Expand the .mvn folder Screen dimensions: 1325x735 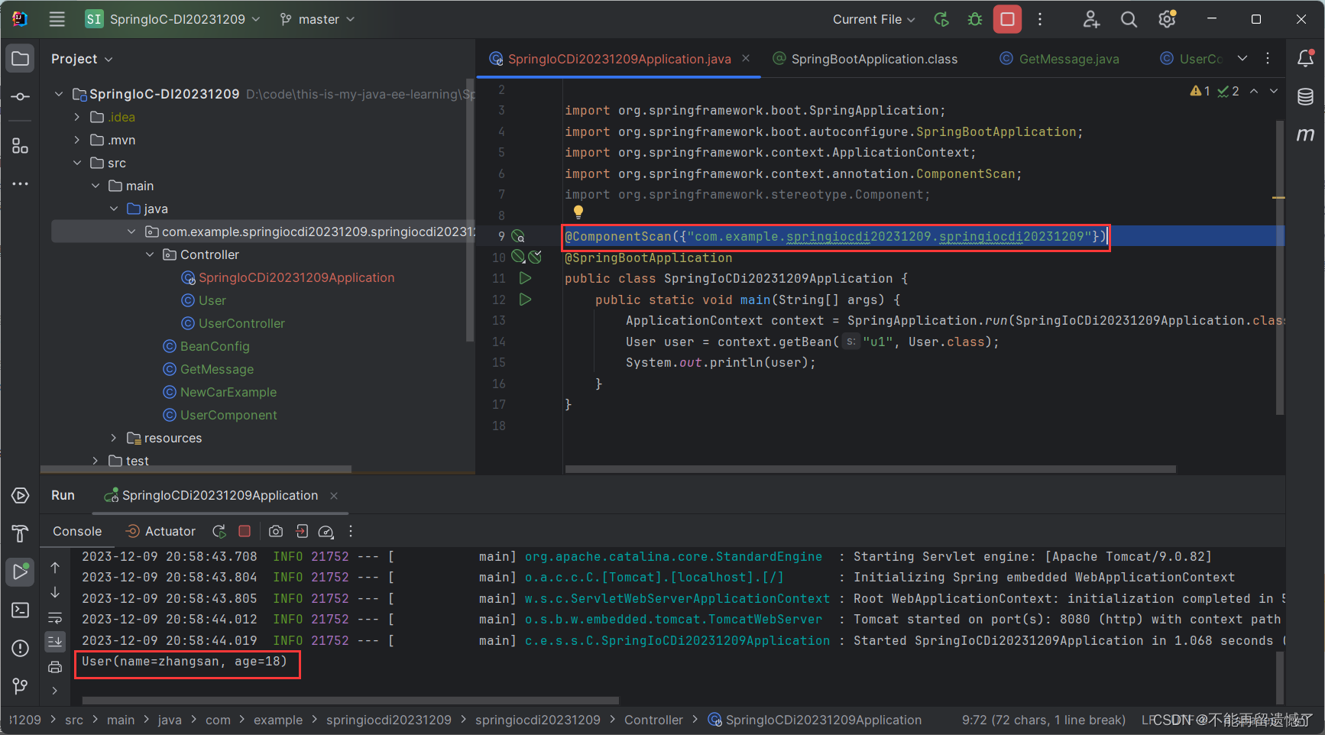(76, 140)
